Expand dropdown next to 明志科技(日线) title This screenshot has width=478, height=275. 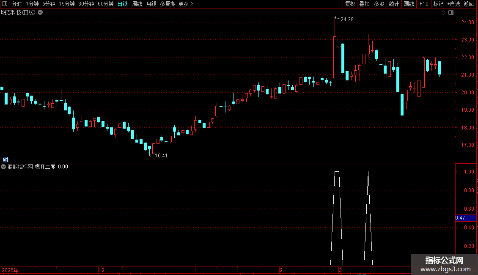(x=40, y=13)
